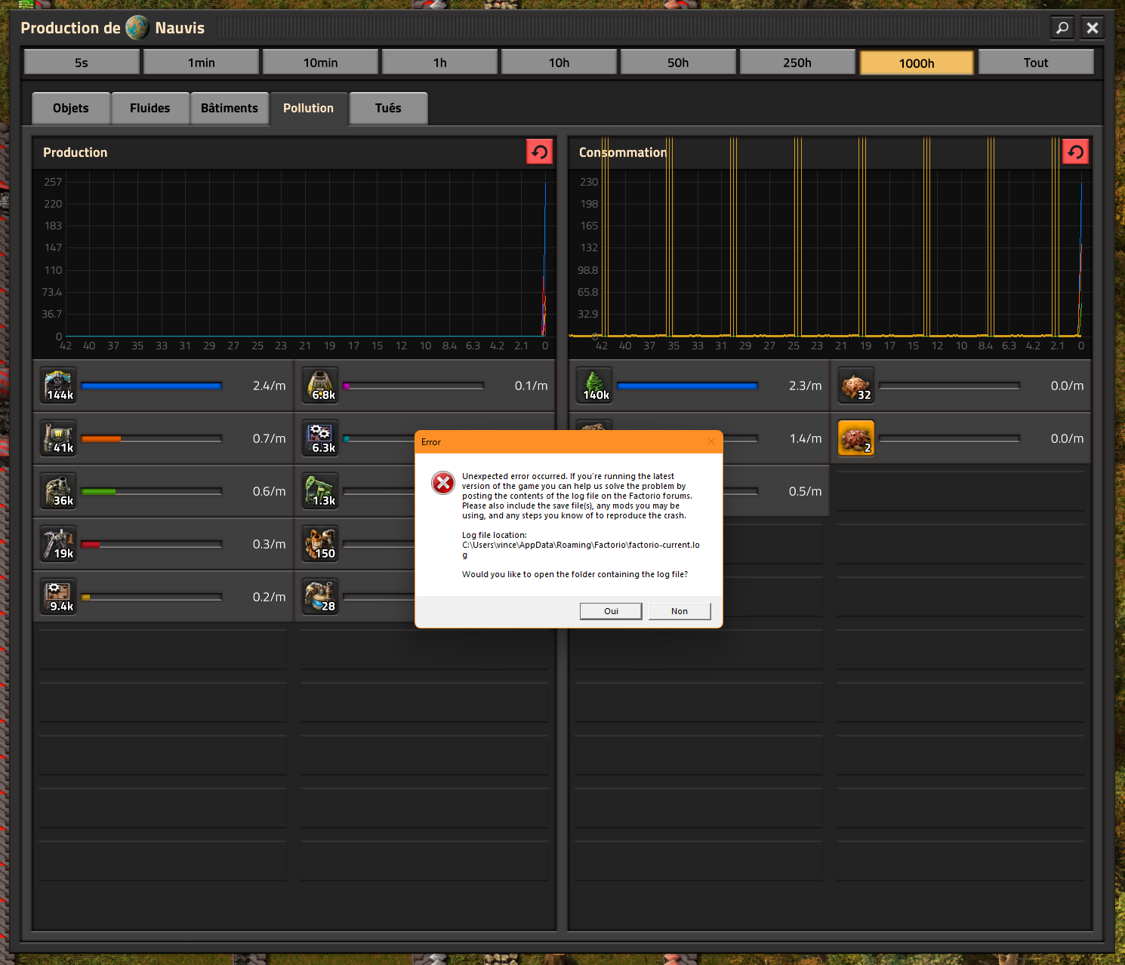
Task: Click Oui in the Error dialog
Action: tap(611, 611)
